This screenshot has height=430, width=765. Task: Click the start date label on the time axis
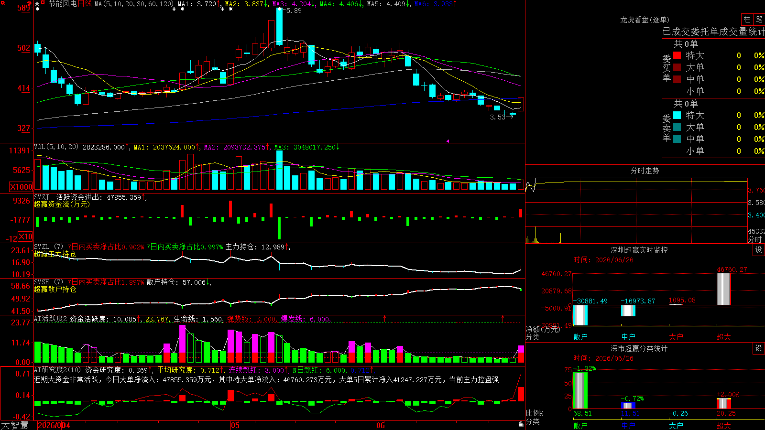(x=54, y=425)
